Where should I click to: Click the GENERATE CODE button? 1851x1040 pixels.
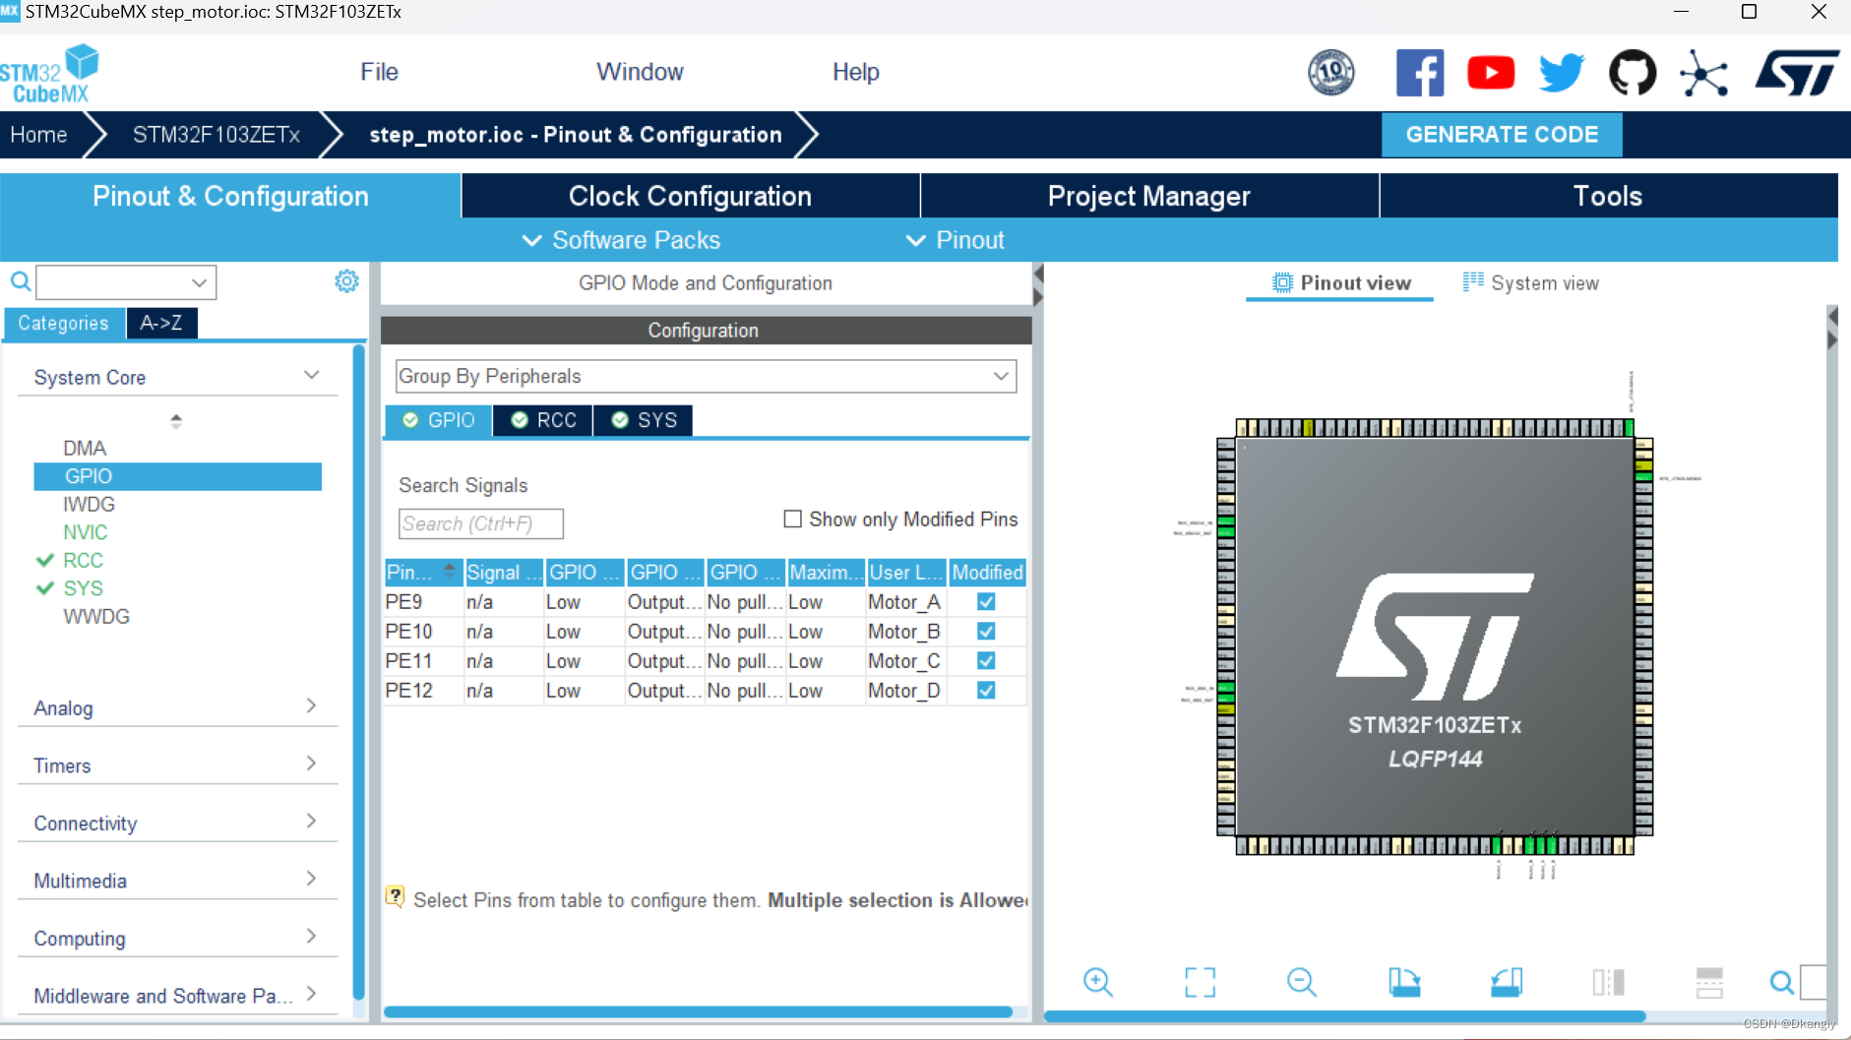pyautogui.click(x=1502, y=135)
